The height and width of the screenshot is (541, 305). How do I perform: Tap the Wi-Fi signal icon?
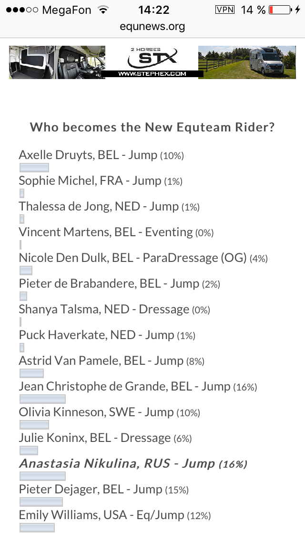point(102,10)
